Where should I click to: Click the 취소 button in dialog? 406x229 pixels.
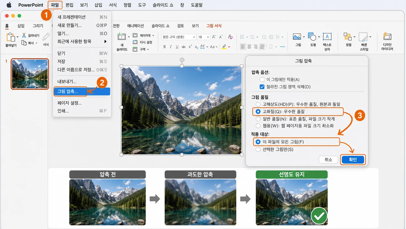328,160
